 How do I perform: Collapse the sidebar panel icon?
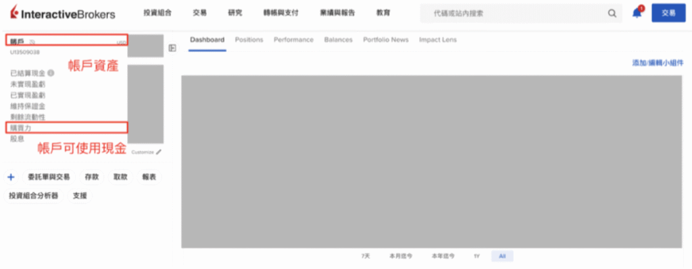[172, 48]
